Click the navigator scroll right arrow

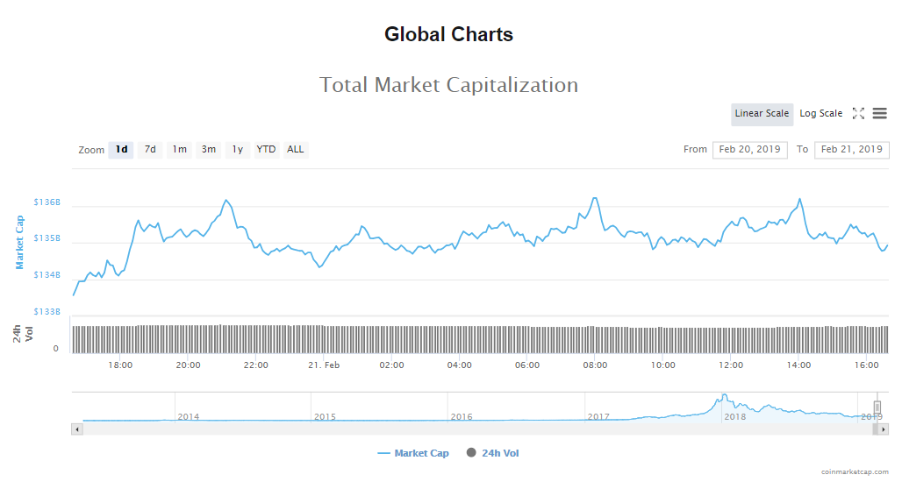pyautogui.click(x=884, y=429)
